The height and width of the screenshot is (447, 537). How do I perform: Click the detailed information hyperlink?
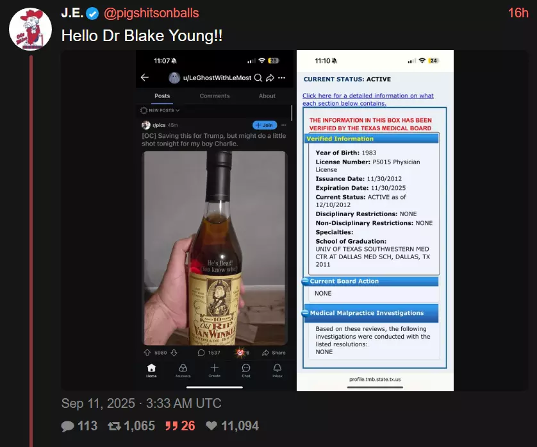click(368, 99)
